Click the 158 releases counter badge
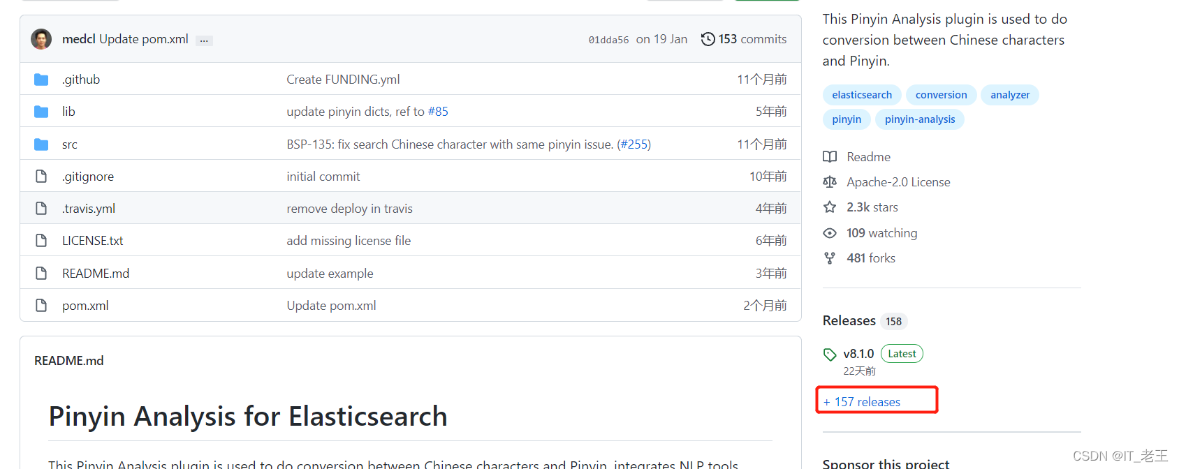The image size is (1179, 469). [894, 322]
